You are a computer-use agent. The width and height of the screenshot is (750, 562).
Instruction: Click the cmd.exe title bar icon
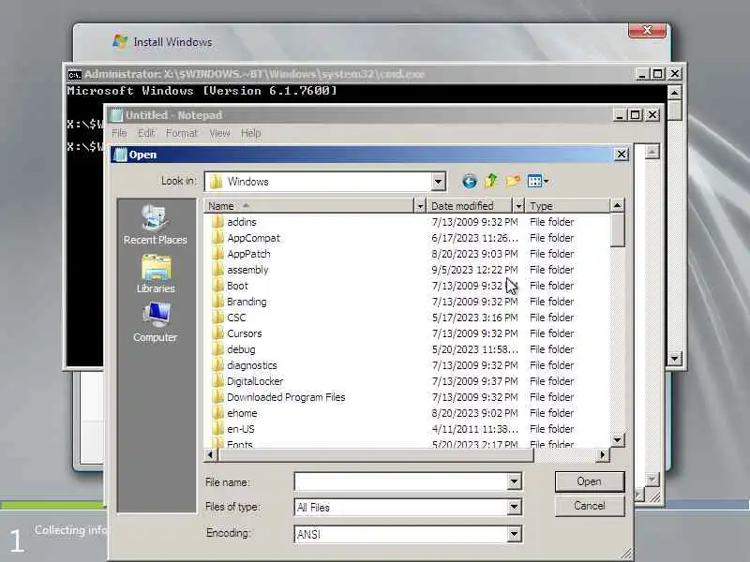[74, 75]
